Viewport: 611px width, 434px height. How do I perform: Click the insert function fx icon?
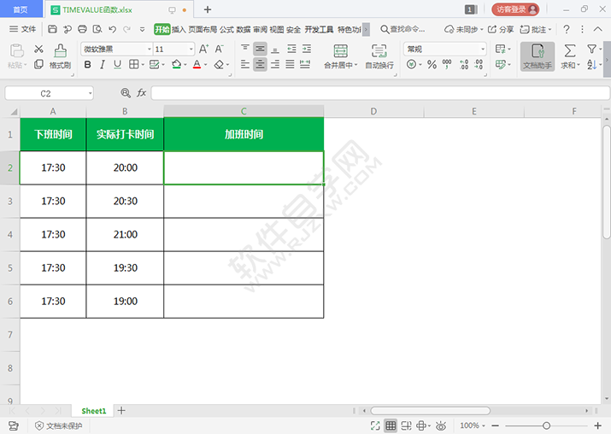click(142, 92)
